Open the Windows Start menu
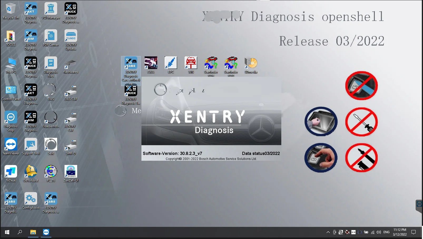 7,232
